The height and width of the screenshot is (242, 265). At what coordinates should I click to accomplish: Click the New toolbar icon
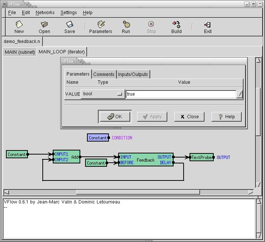[19, 24]
